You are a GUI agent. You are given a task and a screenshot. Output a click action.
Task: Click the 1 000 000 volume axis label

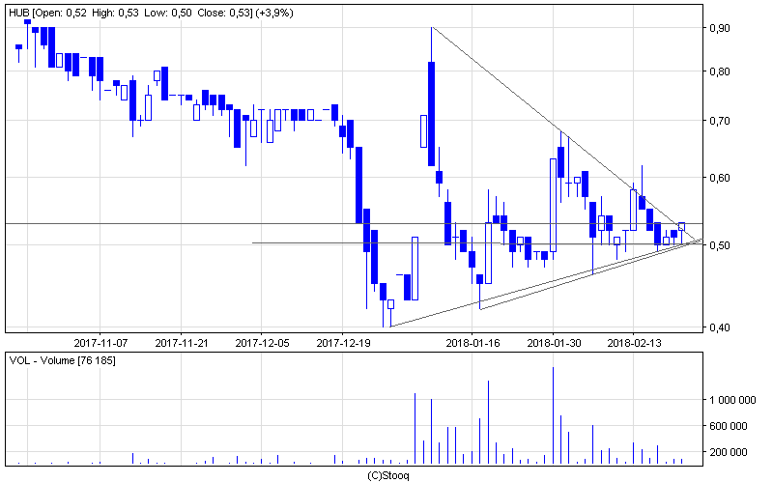[732, 400]
